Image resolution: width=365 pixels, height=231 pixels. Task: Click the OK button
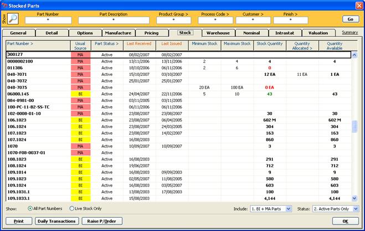click(345, 221)
